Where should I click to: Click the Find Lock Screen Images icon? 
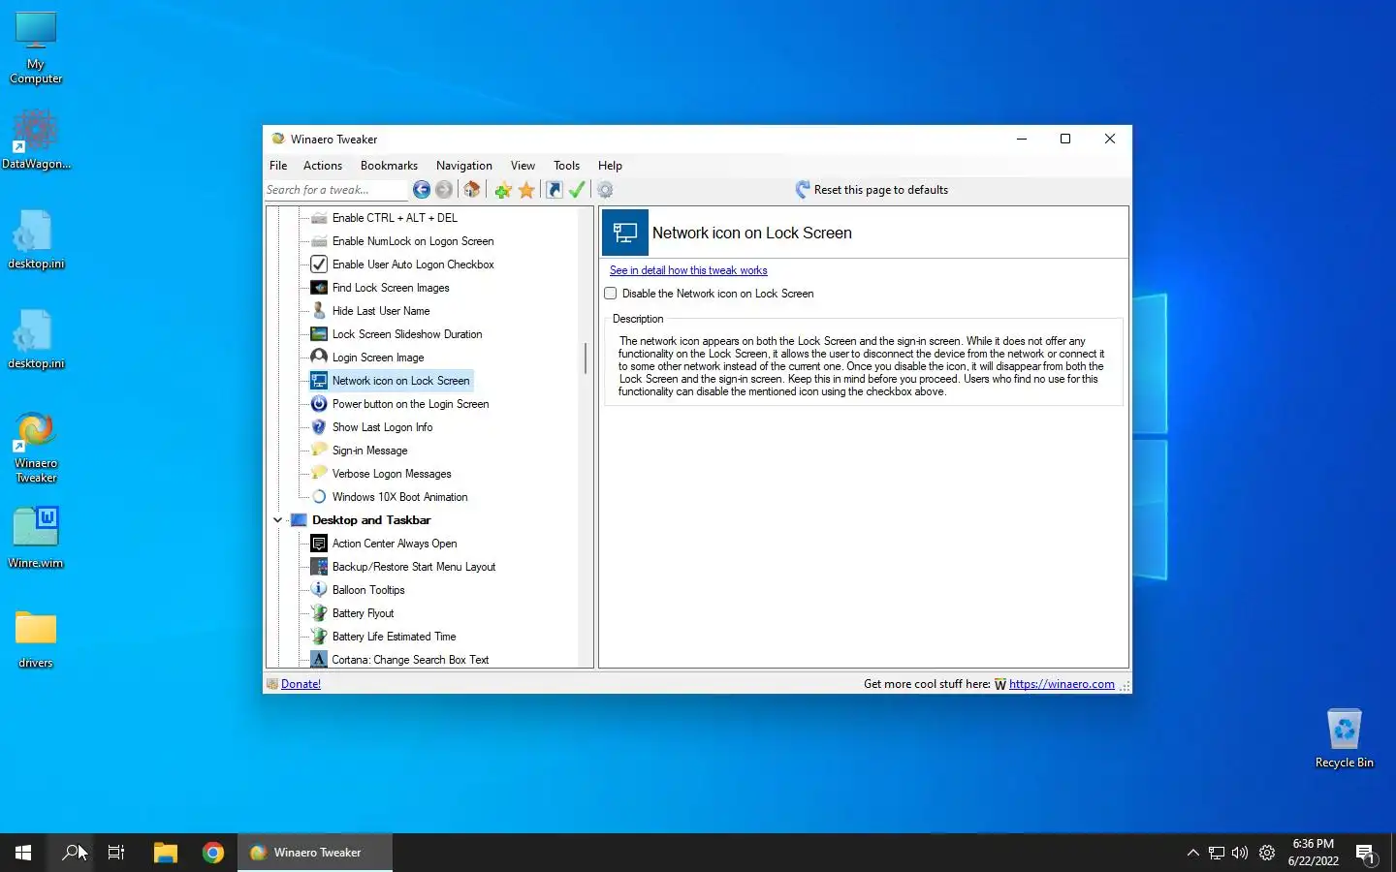point(319,288)
